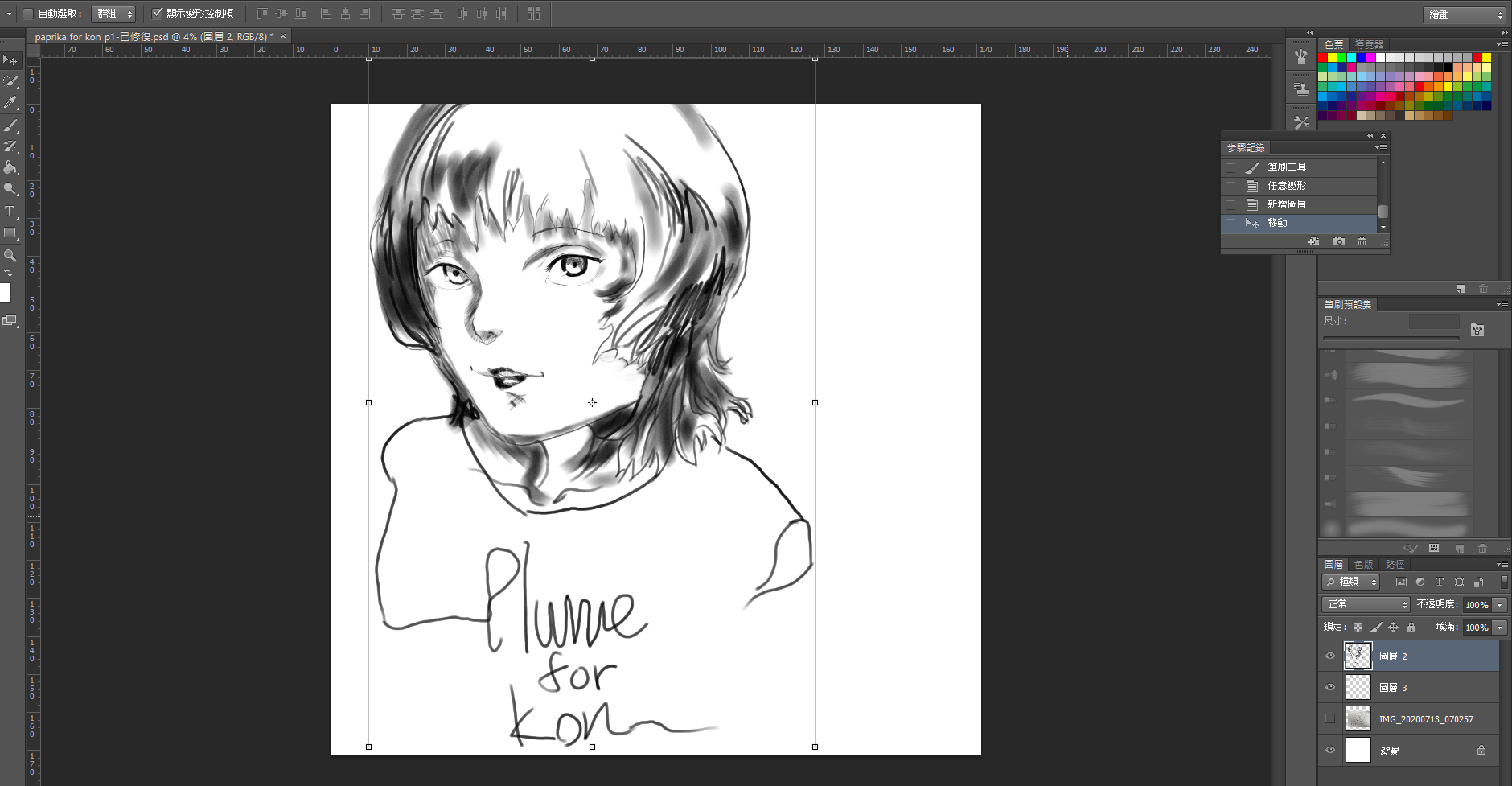Select the Quick Selection tool
1512x786 pixels.
tap(10, 81)
